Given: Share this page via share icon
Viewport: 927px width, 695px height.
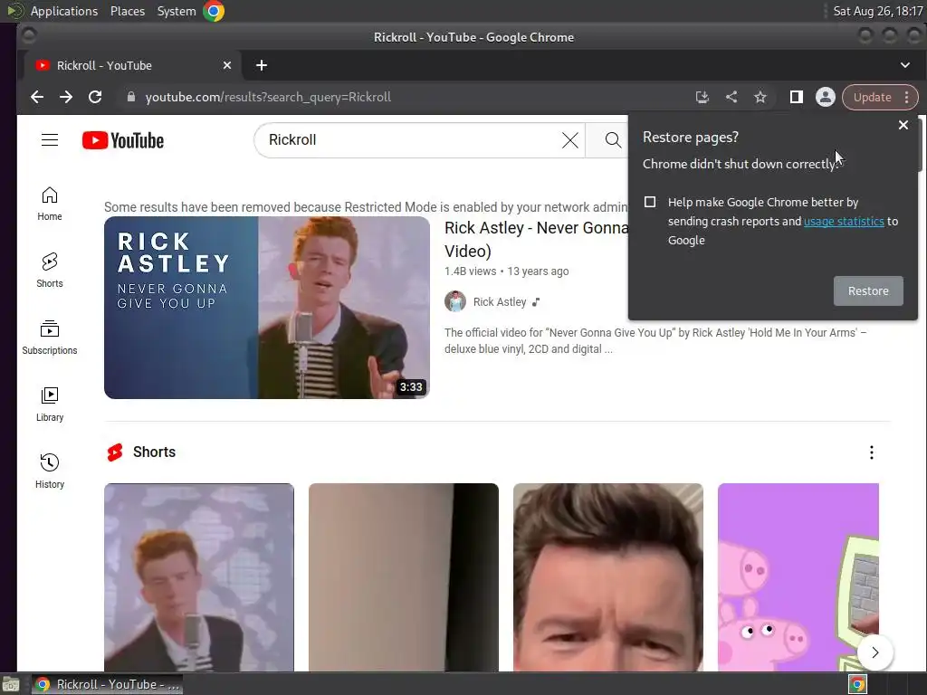Looking at the screenshot, I should click(x=731, y=97).
